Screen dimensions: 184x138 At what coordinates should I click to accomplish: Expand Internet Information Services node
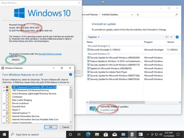tap(4, 117)
